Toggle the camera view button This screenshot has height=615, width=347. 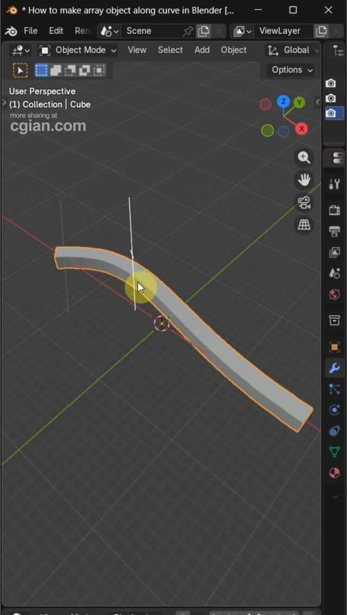tap(304, 202)
